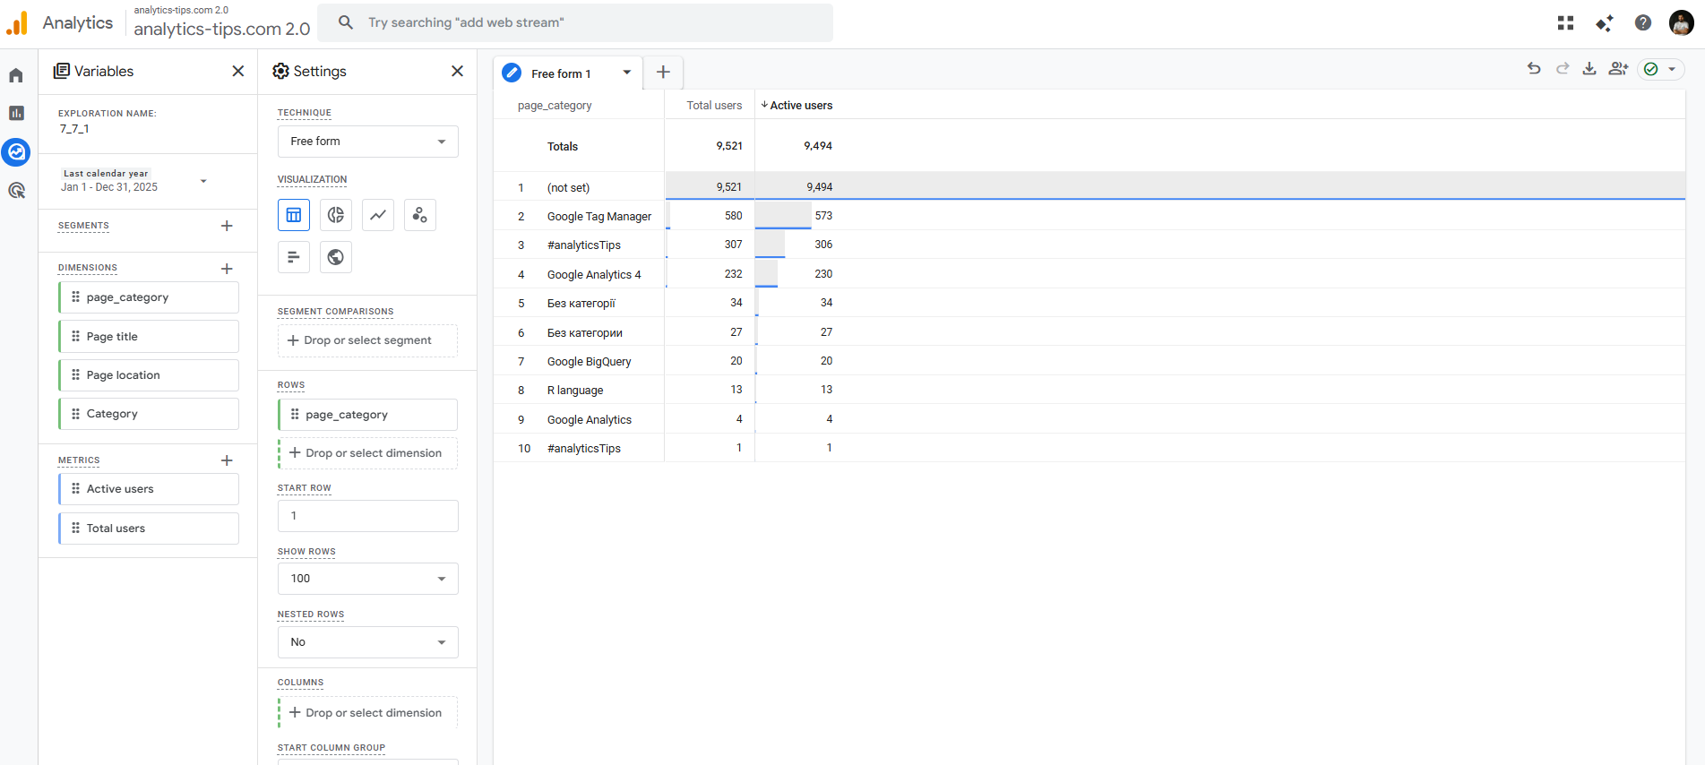The width and height of the screenshot is (1705, 765).
Task: Open the Technique dropdown showing Free form
Action: click(368, 142)
